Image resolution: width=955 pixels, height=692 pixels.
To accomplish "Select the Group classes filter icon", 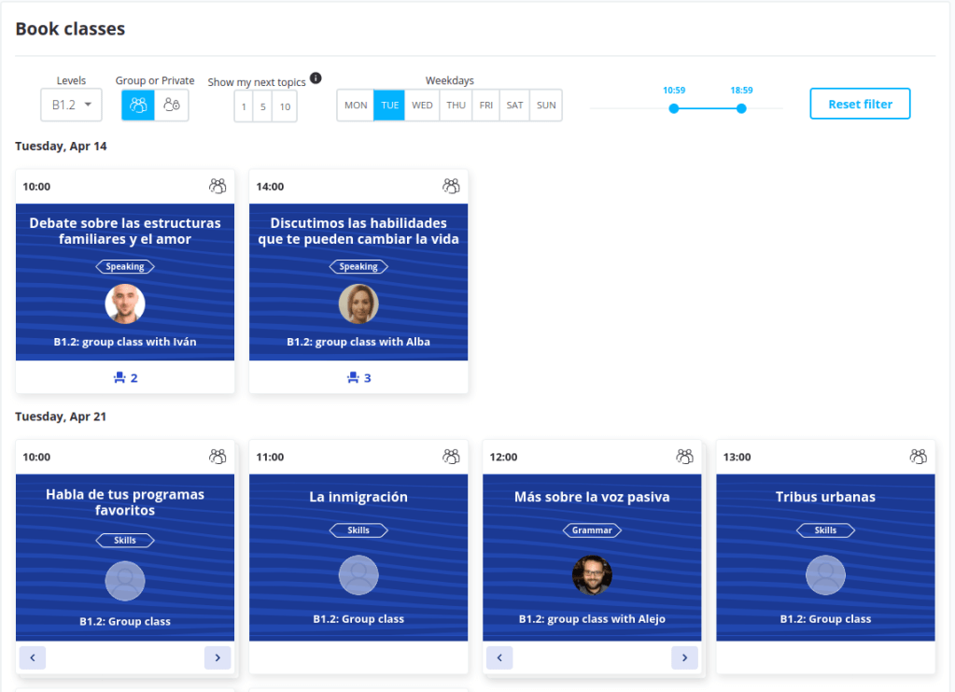I will pos(138,106).
